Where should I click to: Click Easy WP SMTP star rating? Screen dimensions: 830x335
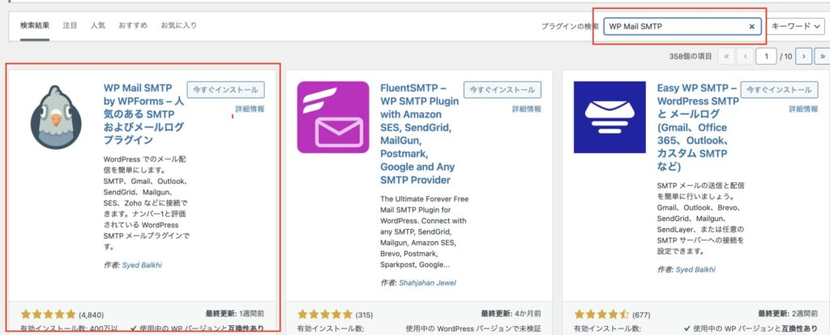click(x=602, y=315)
